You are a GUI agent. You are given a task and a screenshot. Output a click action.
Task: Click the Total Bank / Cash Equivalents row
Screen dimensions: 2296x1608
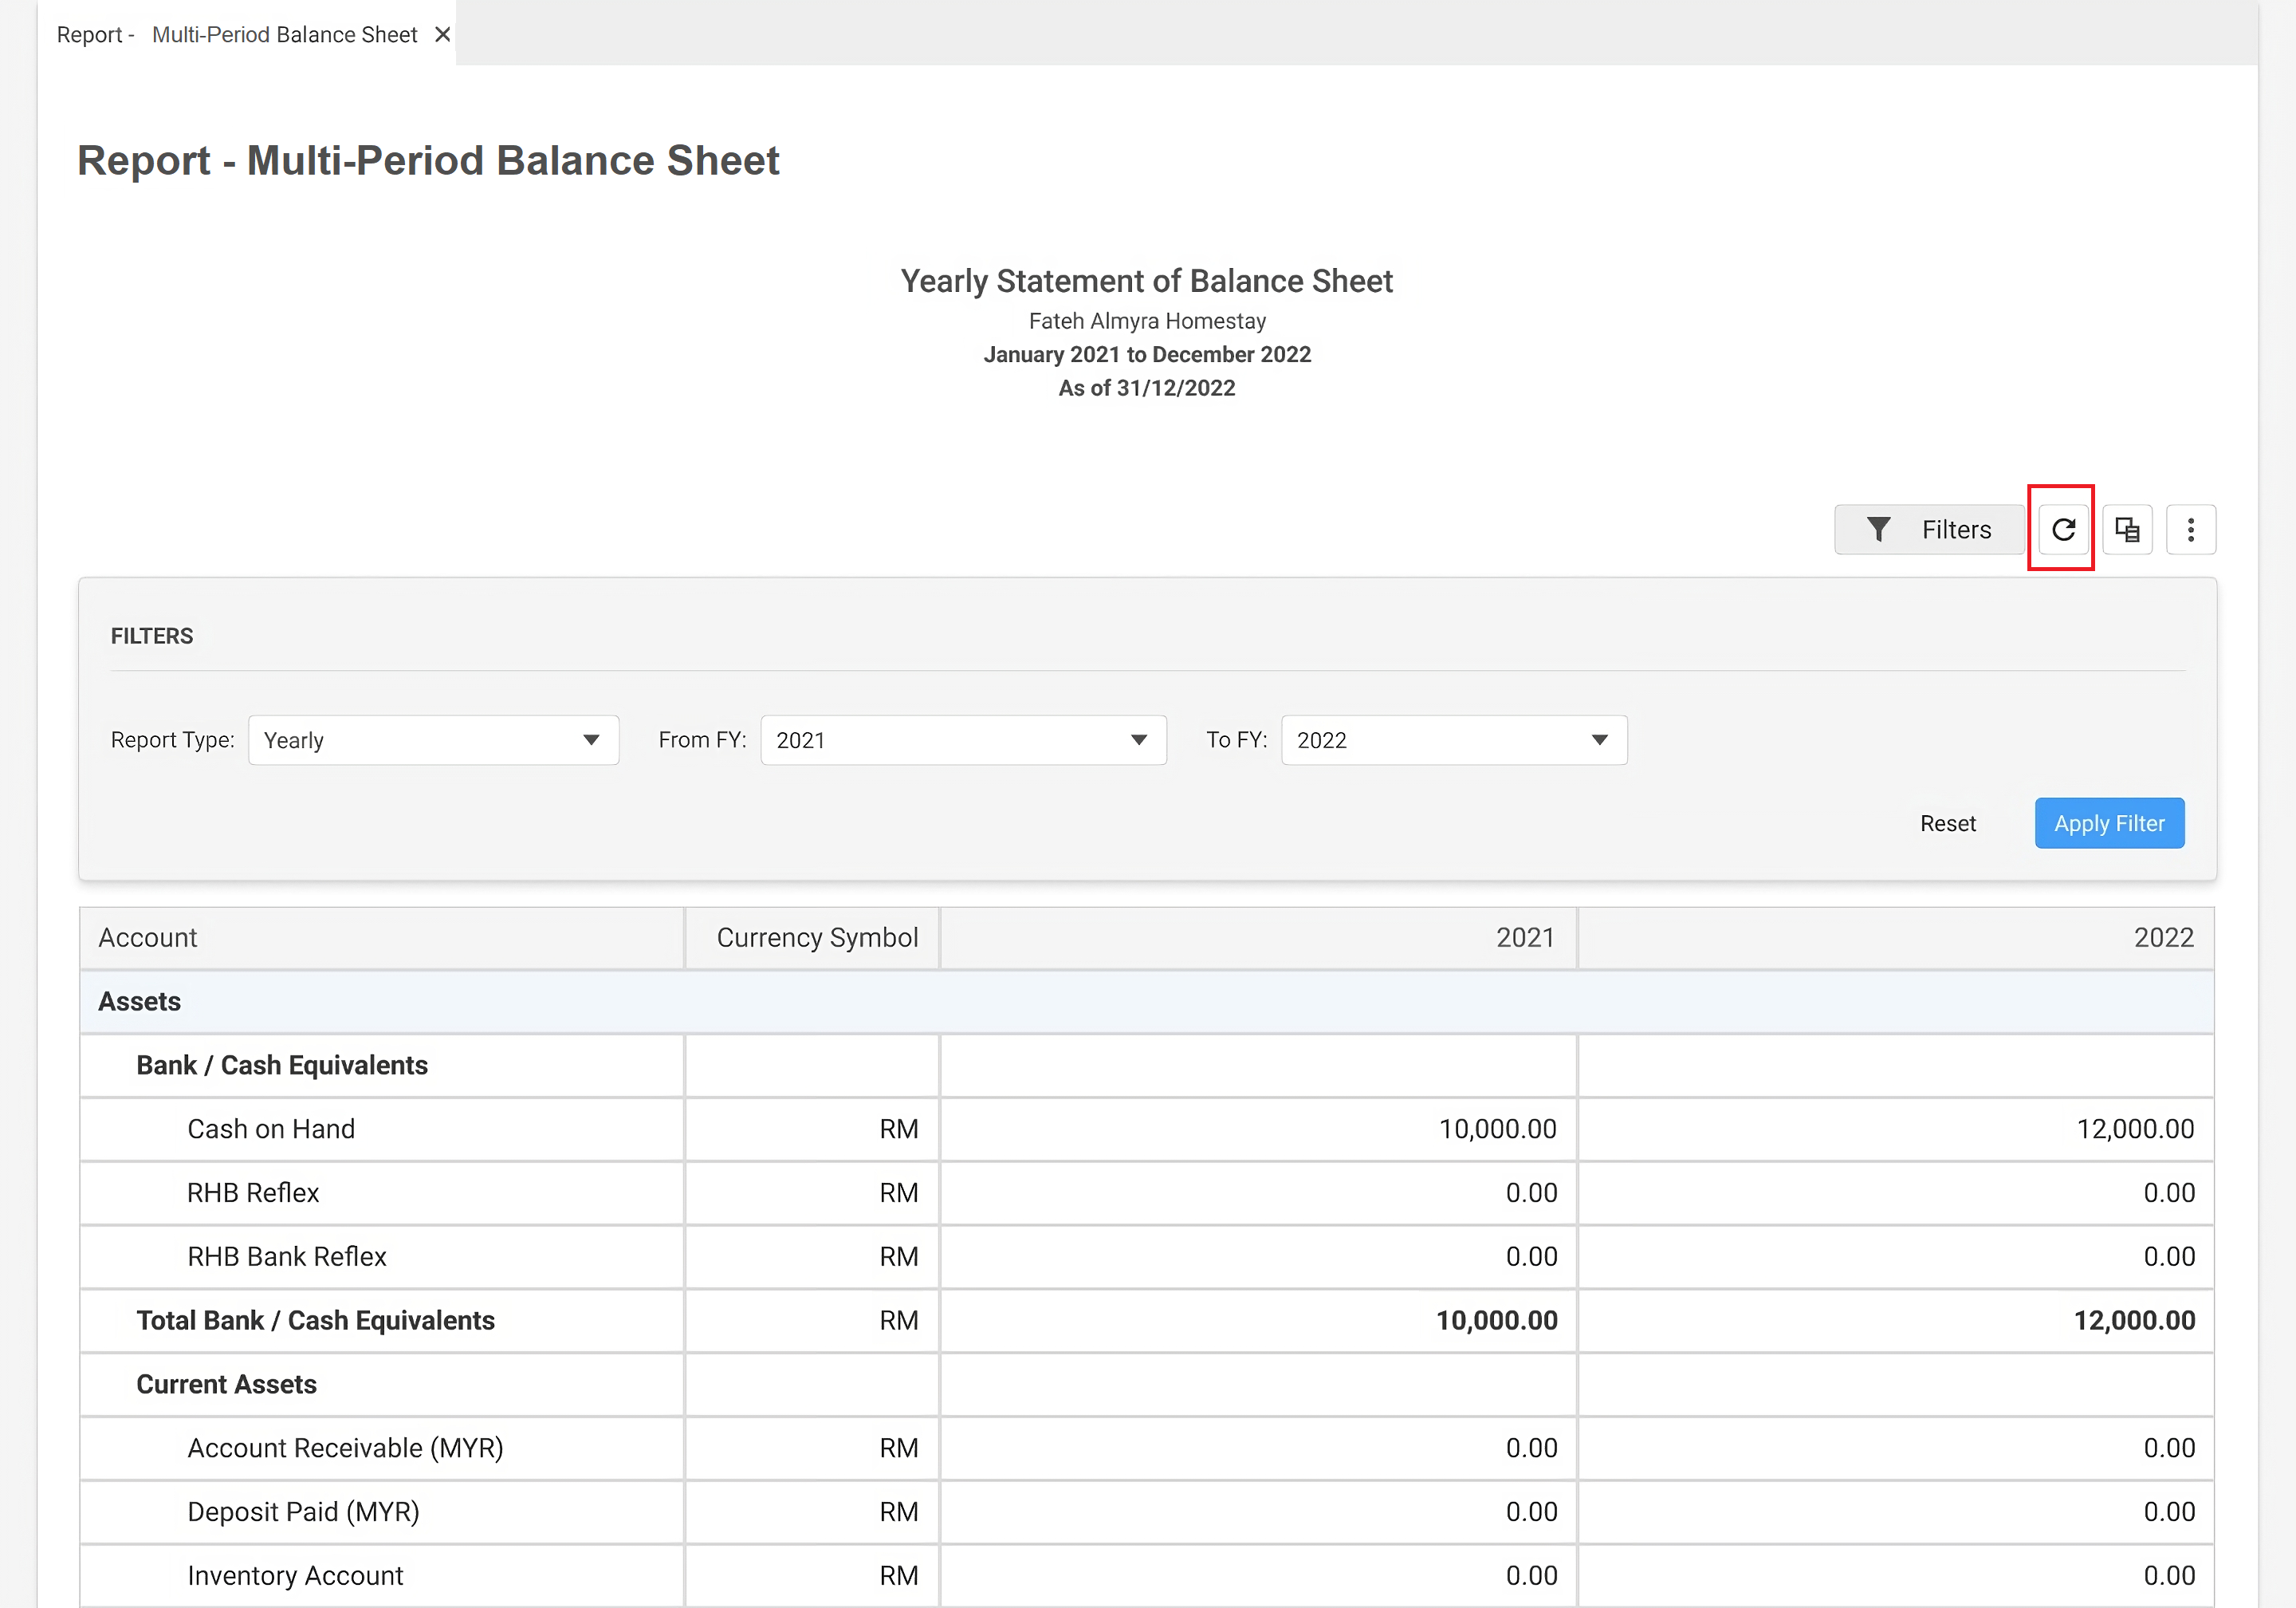click(x=1147, y=1321)
